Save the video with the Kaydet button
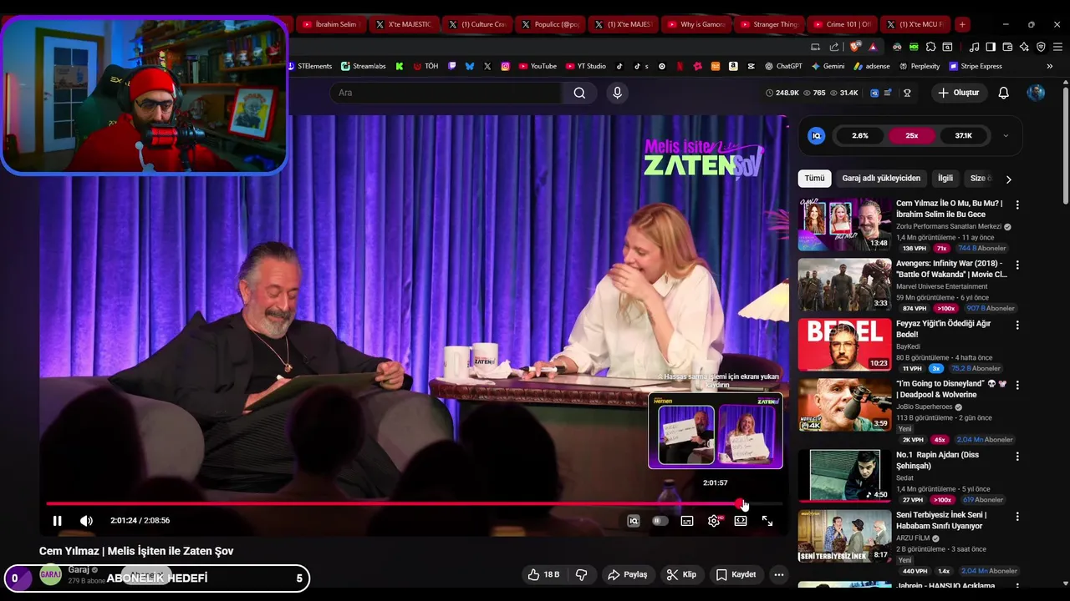The width and height of the screenshot is (1070, 601). pos(736,574)
